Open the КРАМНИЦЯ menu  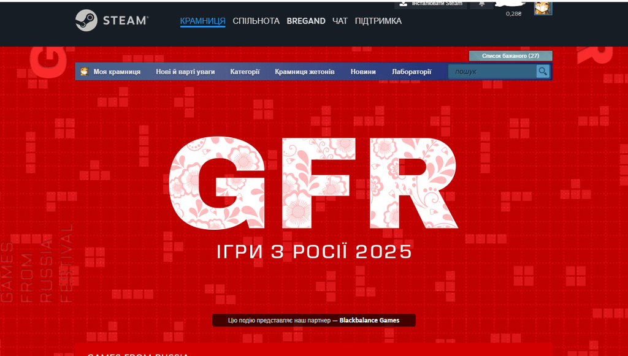[202, 21]
